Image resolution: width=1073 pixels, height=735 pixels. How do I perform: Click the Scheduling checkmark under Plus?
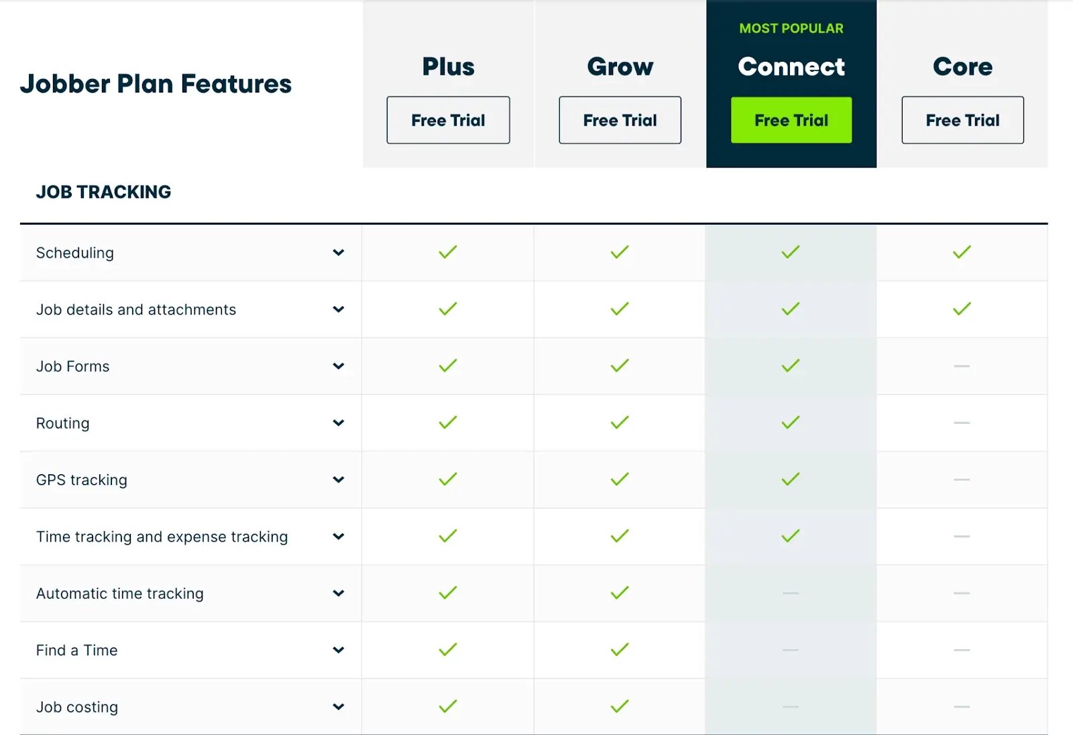click(447, 252)
